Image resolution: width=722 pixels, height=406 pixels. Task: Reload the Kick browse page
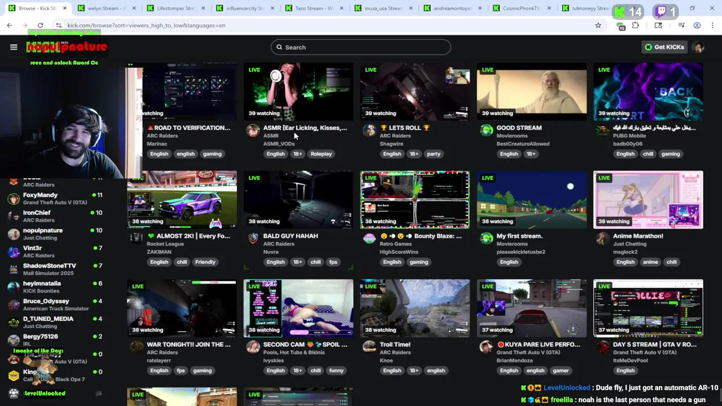click(40, 25)
